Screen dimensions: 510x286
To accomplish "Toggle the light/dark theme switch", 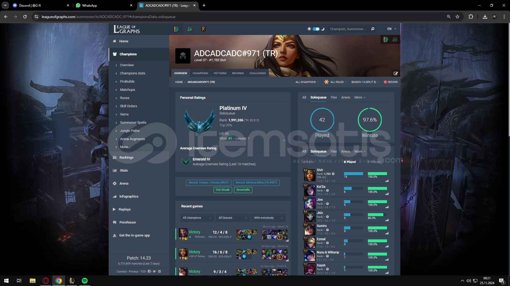I will [316, 29].
